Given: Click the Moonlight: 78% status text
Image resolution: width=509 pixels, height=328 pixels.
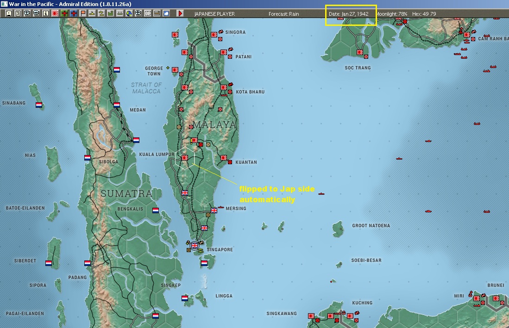Looking at the screenshot, I should (x=391, y=14).
